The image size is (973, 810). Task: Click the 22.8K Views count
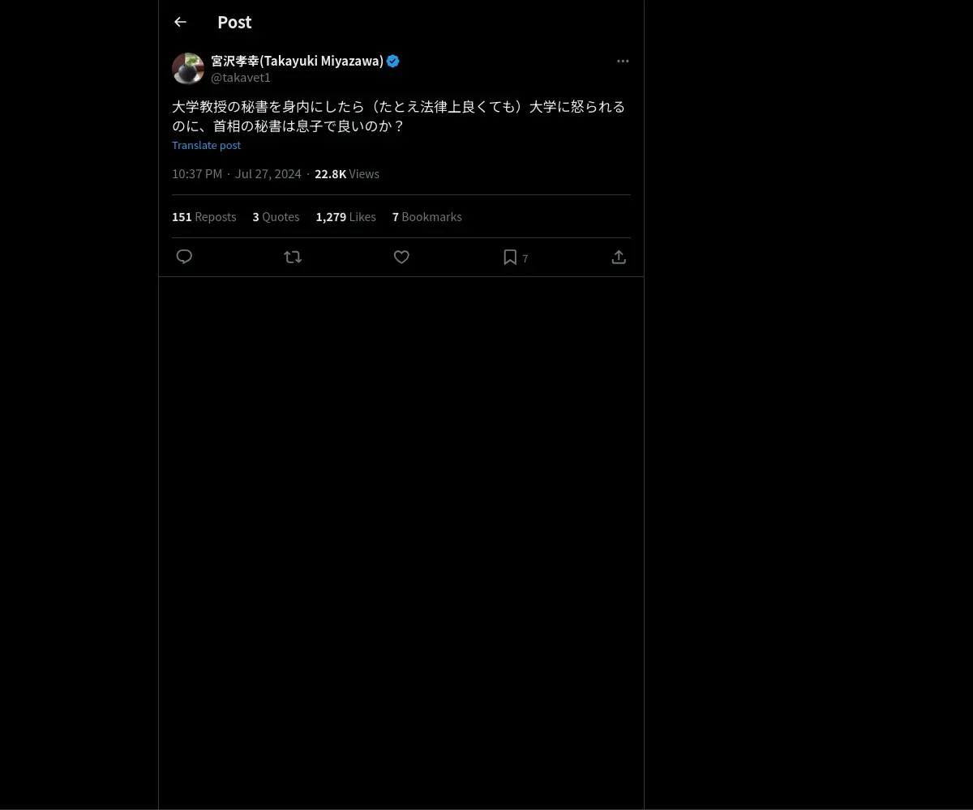click(347, 173)
